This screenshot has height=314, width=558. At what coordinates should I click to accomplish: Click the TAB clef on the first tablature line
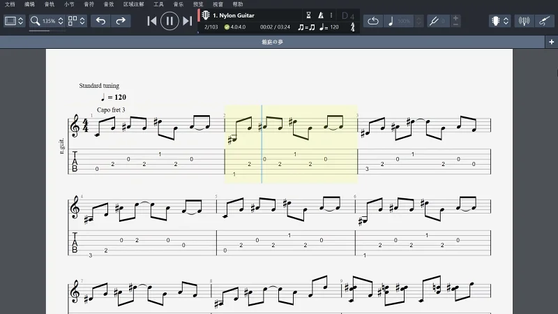[75, 162]
